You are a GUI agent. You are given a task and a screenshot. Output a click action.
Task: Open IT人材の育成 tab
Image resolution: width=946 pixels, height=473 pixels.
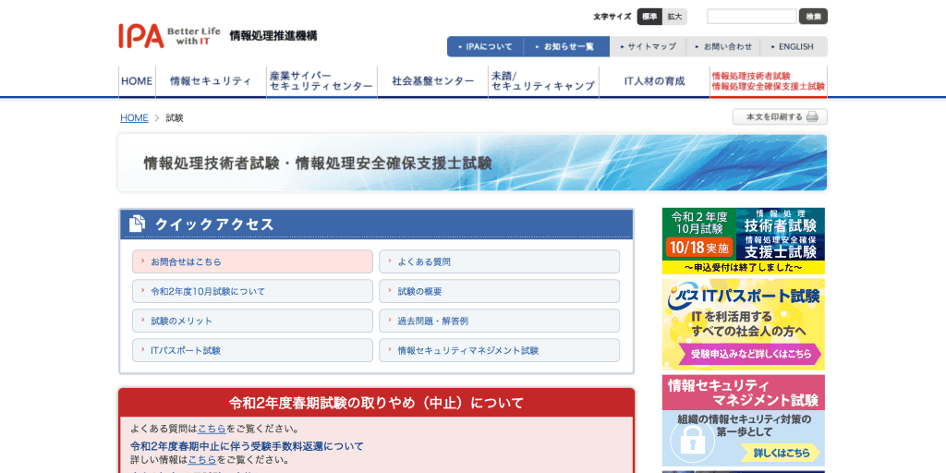pyautogui.click(x=655, y=81)
